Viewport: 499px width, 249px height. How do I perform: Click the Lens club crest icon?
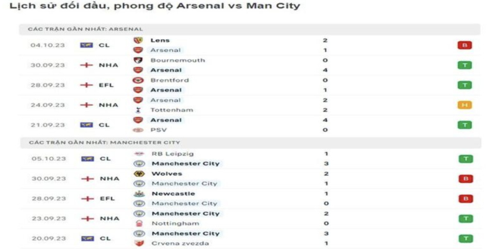pyautogui.click(x=138, y=40)
